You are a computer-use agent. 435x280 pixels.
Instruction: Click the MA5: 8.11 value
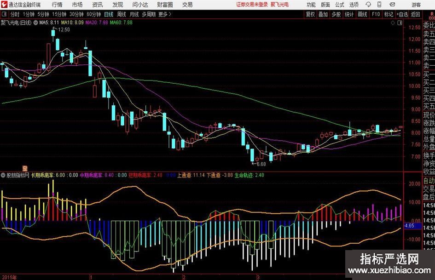pyautogui.click(x=49, y=23)
